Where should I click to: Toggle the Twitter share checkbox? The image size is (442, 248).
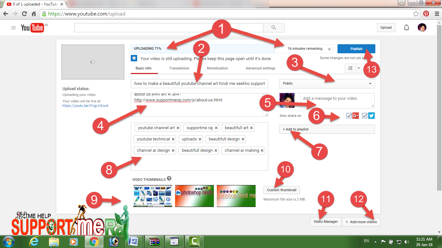point(365,116)
